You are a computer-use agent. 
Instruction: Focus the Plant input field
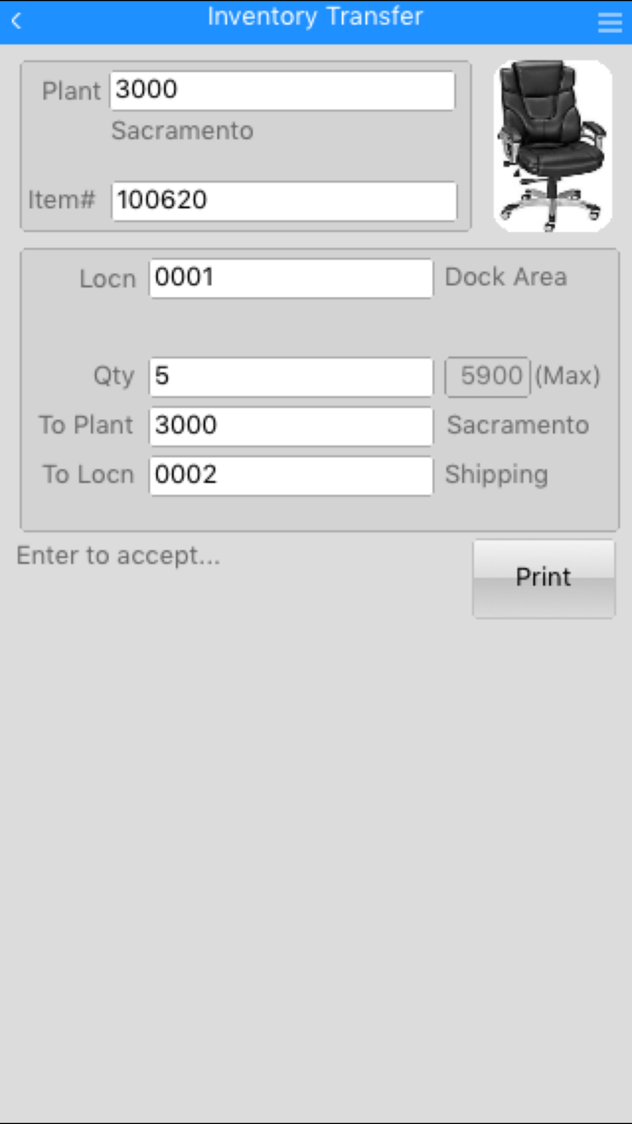283,90
